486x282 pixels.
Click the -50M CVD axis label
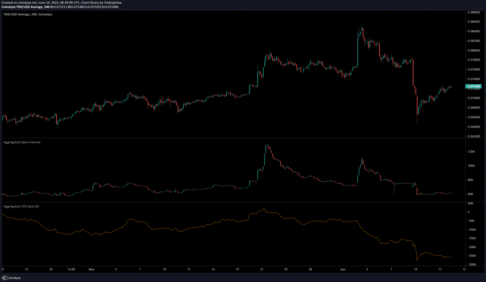471,221
